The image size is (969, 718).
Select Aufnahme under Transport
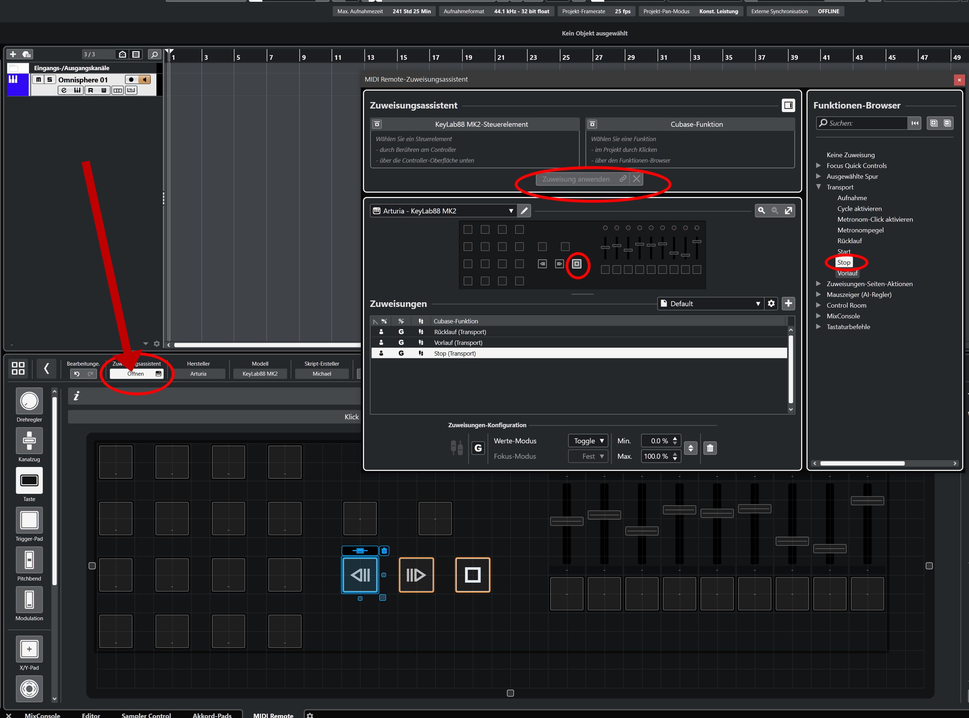coord(852,198)
